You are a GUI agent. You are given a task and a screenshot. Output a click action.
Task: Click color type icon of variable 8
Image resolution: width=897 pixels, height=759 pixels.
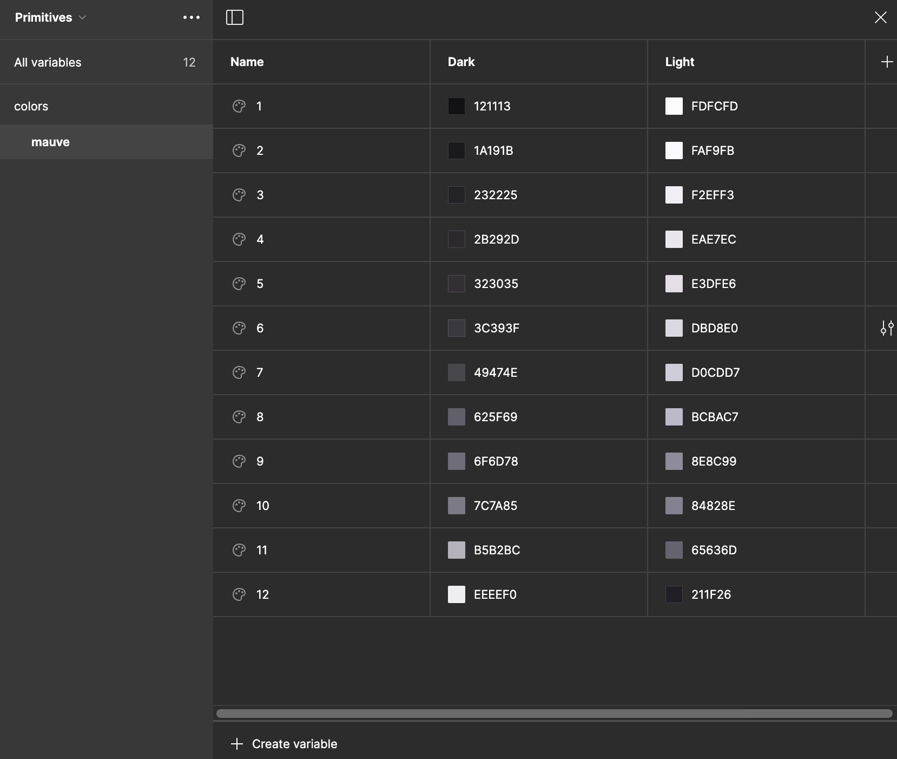239,417
